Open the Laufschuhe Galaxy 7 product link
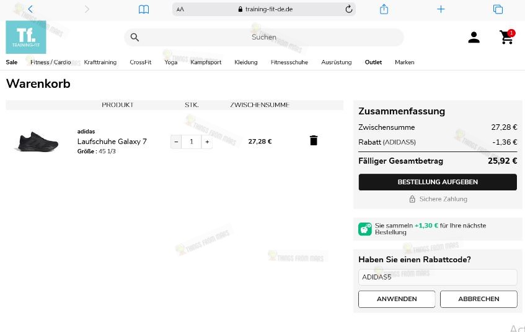 pyautogui.click(x=112, y=142)
